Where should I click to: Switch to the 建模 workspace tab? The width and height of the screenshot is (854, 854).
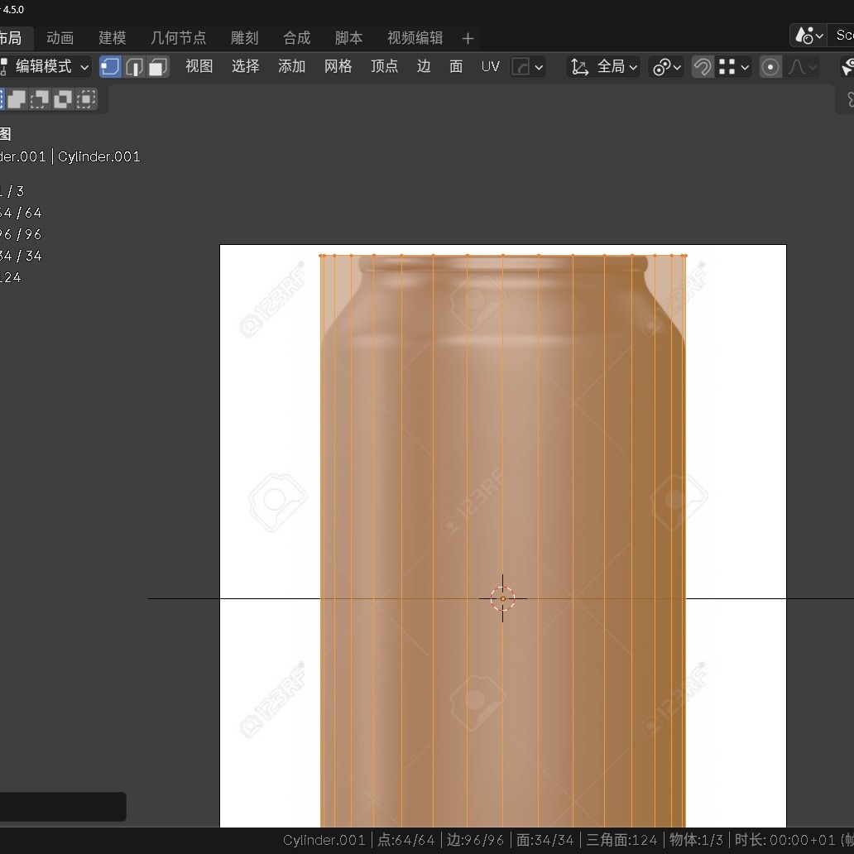(x=113, y=38)
